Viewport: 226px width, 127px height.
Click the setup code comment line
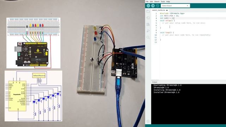click(184, 23)
